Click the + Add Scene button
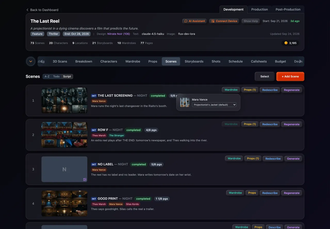The width and height of the screenshot is (330, 229). [290, 77]
